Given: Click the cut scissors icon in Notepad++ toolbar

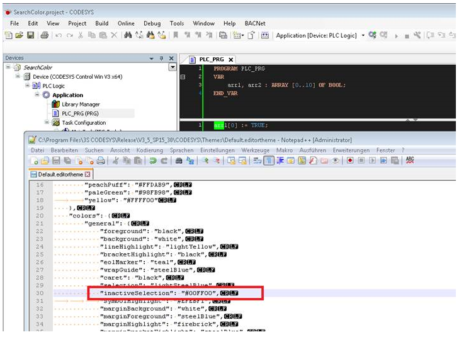Looking at the screenshot, I should tap(117, 161).
